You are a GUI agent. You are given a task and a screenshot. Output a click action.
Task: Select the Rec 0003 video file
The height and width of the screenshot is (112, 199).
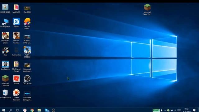27,10
